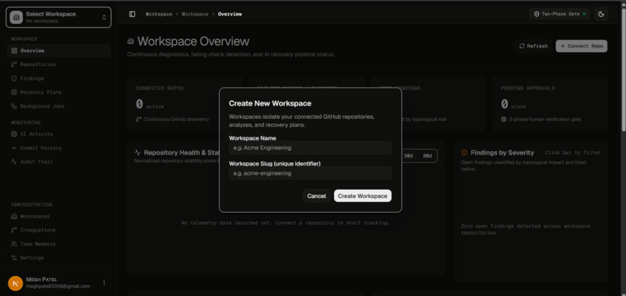Viewport: 626px width, 296px height.
Task: Open Settings under Administration
Action: (x=59, y=258)
